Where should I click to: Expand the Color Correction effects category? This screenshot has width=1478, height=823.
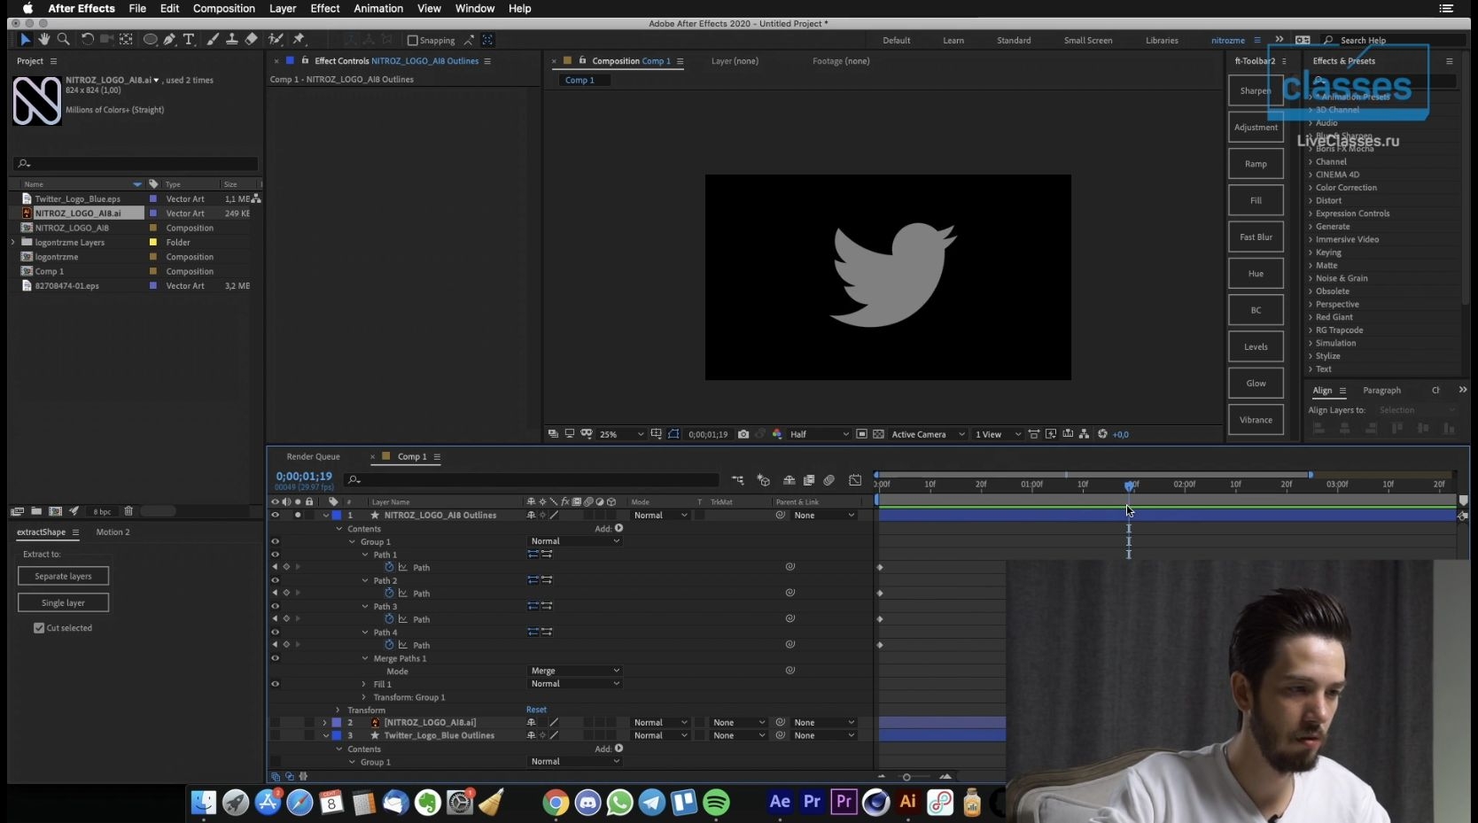pyautogui.click(x=1311, y=188)
